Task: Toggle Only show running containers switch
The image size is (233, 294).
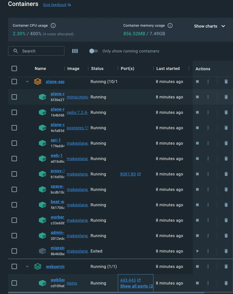Action: point(93,51)
